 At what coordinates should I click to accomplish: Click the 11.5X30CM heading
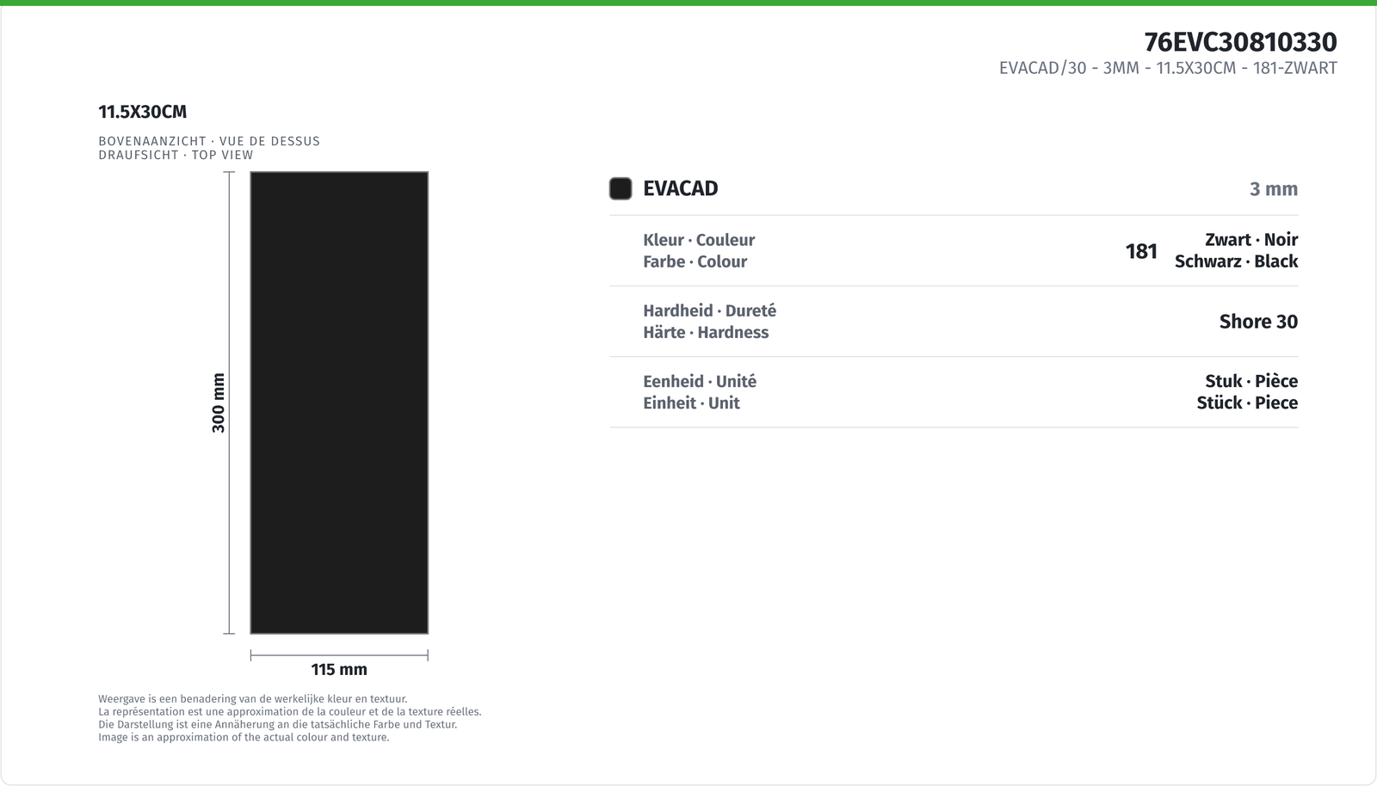coord(143,112)
